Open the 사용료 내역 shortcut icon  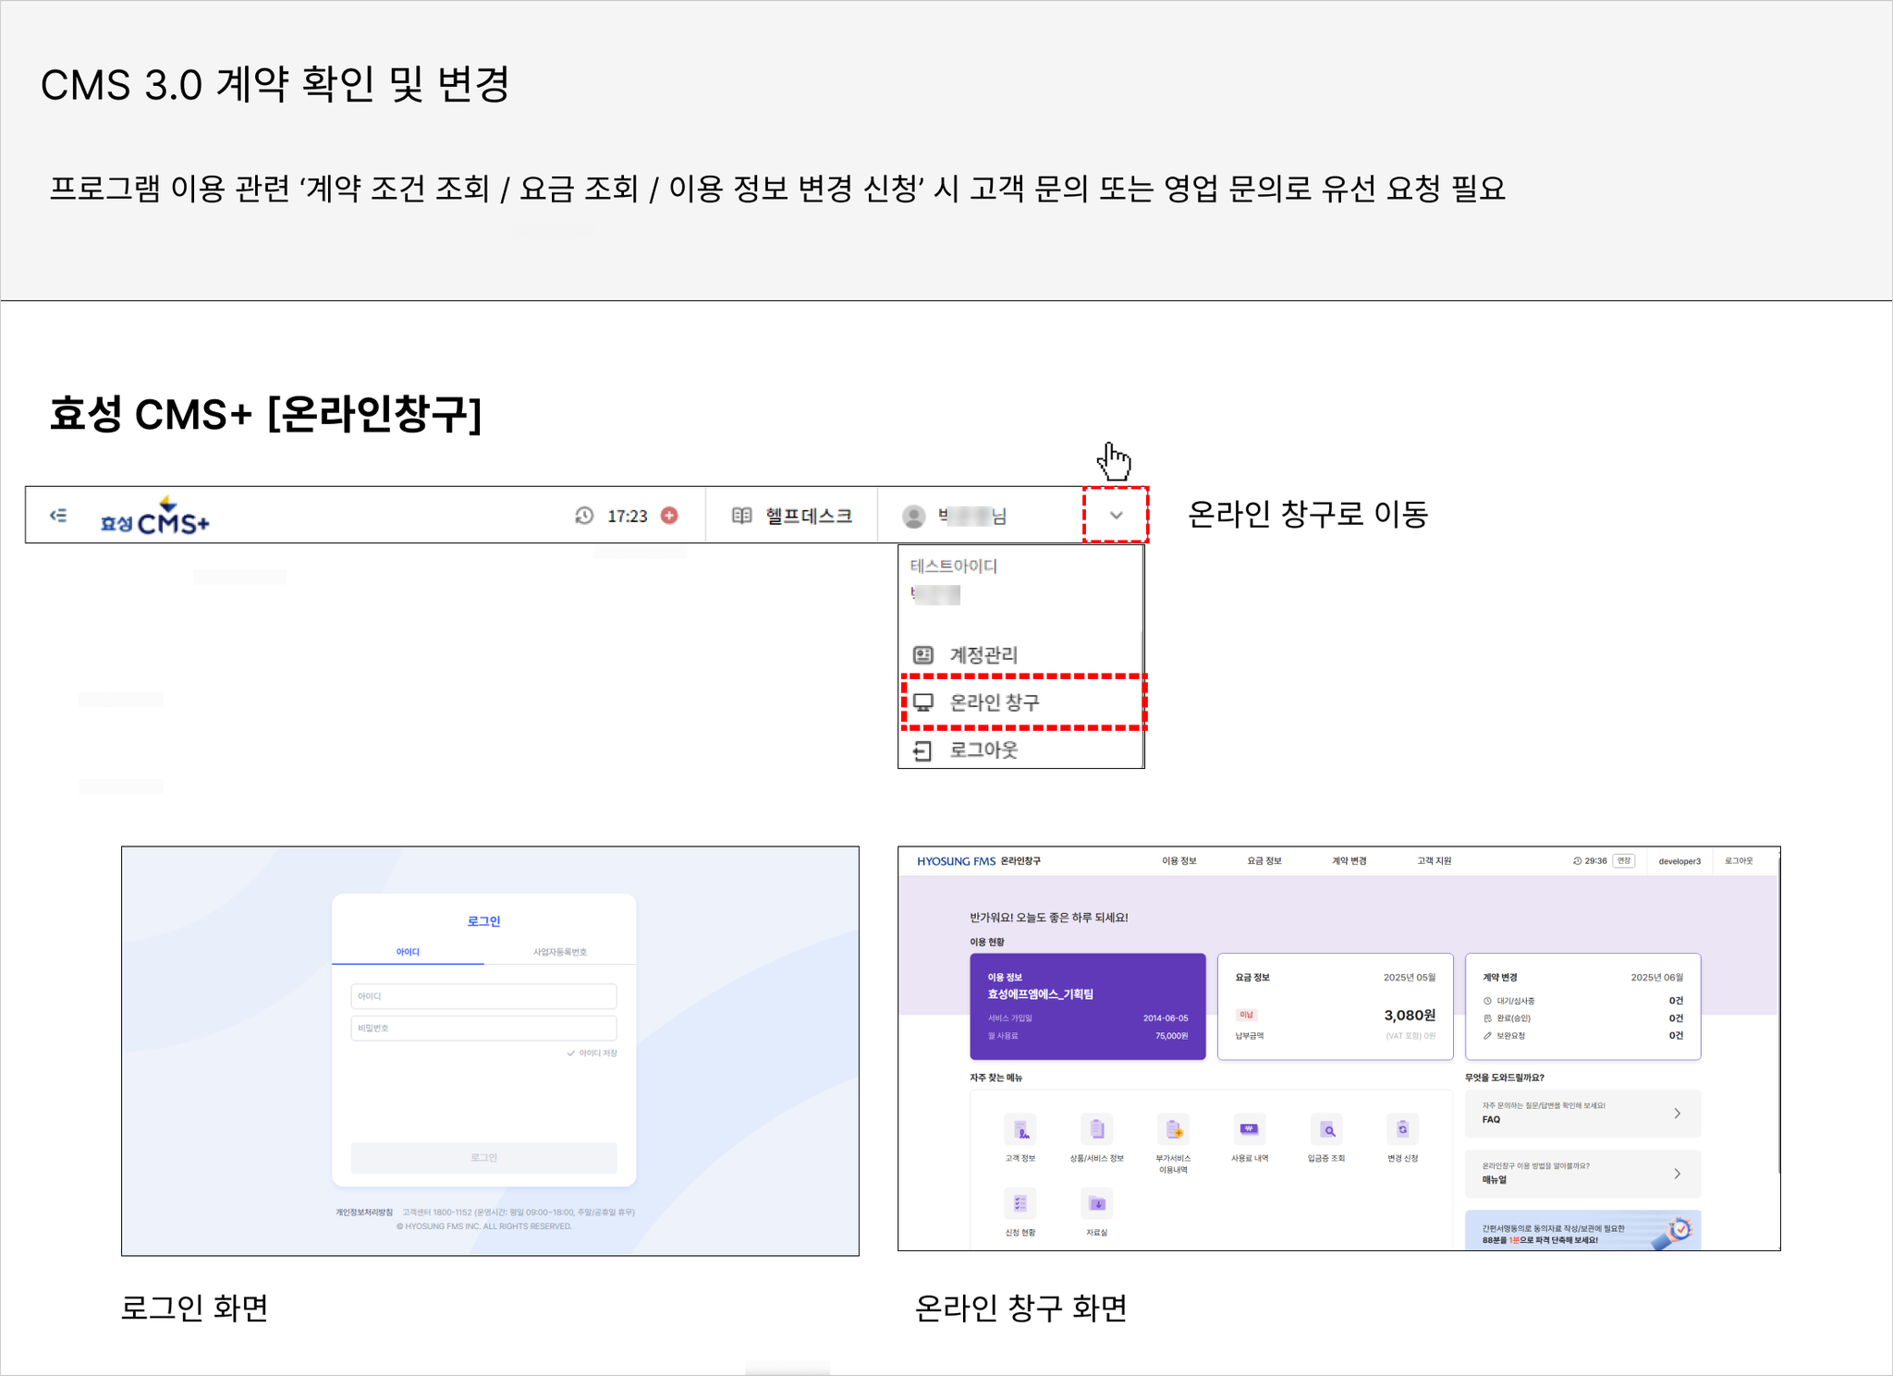[x=1250, y=1130]
